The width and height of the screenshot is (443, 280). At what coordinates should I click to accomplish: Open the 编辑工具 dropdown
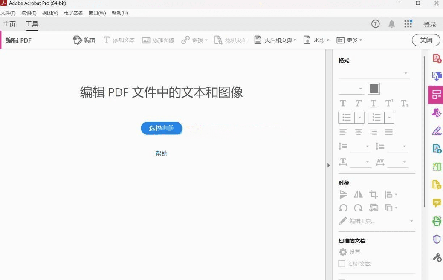tap(376, 221)
